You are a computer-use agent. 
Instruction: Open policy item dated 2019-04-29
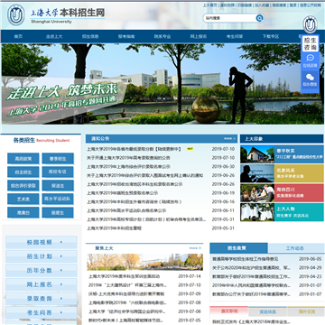tap(252, 267)
